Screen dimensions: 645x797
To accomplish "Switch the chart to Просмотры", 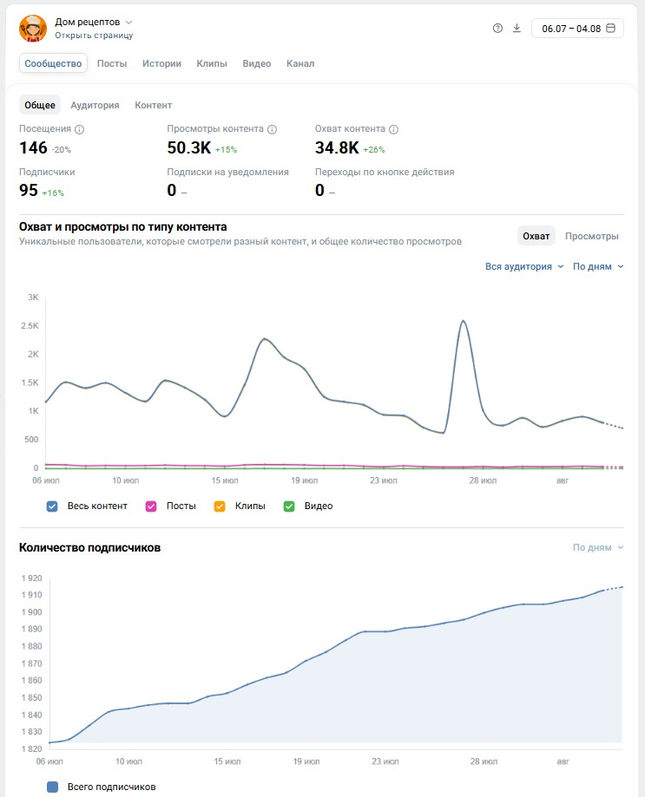I will pos(591,236).
